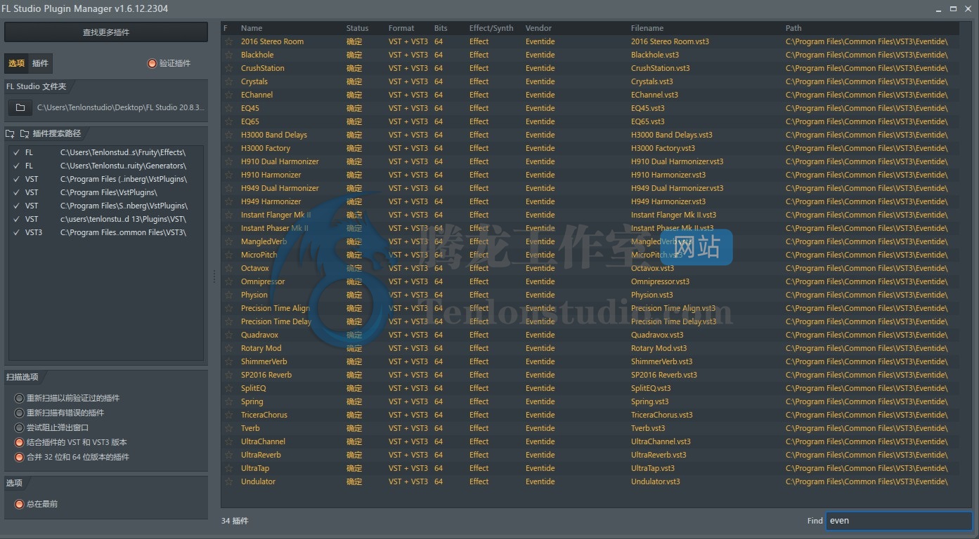This screenshot has height=539, width=979.
Task: Open the FL Studio folder path field
Action: tap(121, 107)
